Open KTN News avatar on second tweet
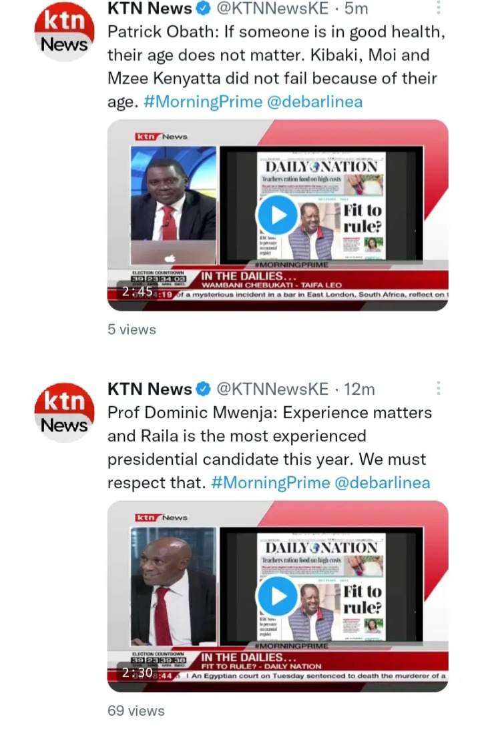The height and width of the screenshot is (733, 480). click(x=64, y=413)
